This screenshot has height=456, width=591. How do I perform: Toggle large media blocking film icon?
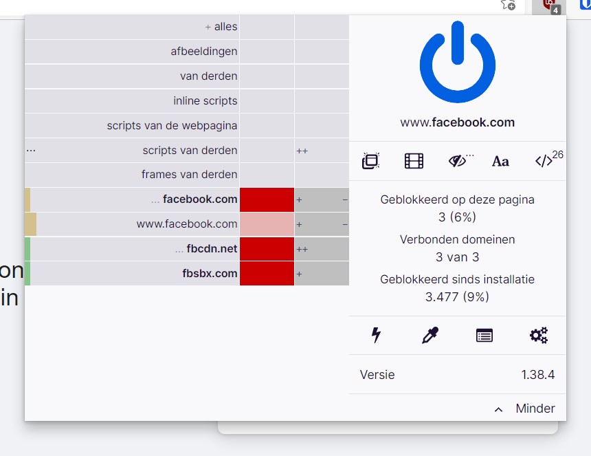(x=414, y=161)
